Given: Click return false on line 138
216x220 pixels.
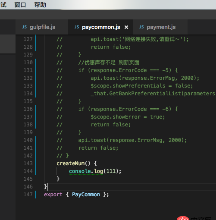Looking at the screenshot, I should click(111, 125).
